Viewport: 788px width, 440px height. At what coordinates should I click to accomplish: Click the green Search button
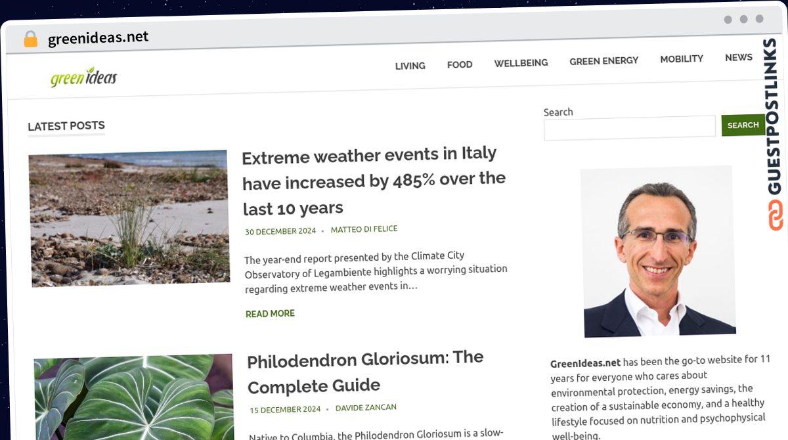pos(743,125)
